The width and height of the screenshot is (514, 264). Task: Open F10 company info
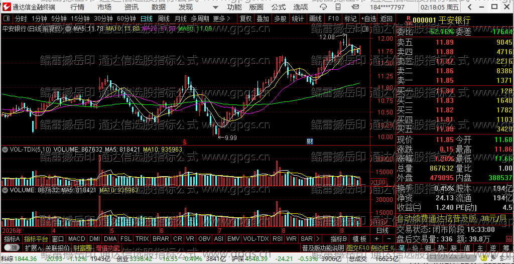(333, 19)
